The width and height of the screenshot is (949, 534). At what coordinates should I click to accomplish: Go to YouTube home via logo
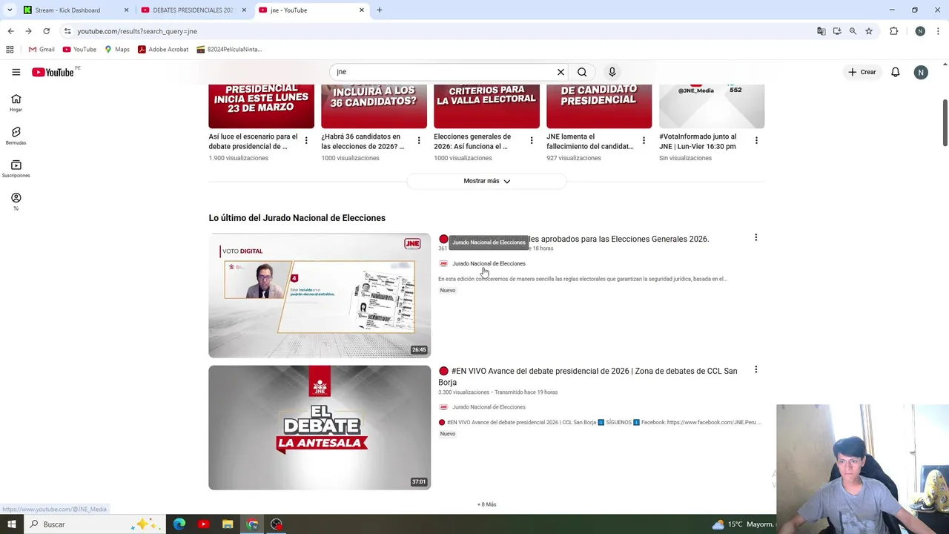[53, 72]
